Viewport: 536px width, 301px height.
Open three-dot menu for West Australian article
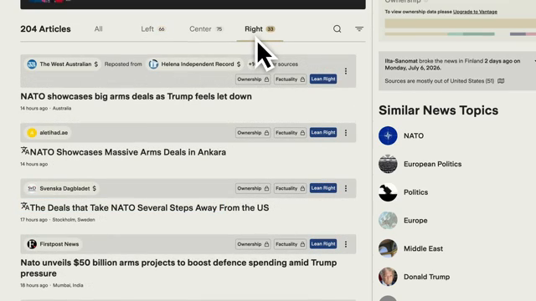point(346,71)
